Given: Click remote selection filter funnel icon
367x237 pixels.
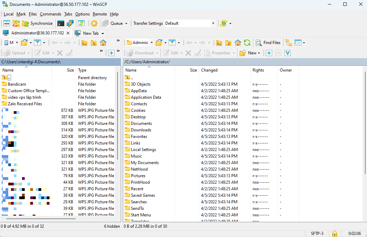Looking at the screenshot, I should [288, 53].
